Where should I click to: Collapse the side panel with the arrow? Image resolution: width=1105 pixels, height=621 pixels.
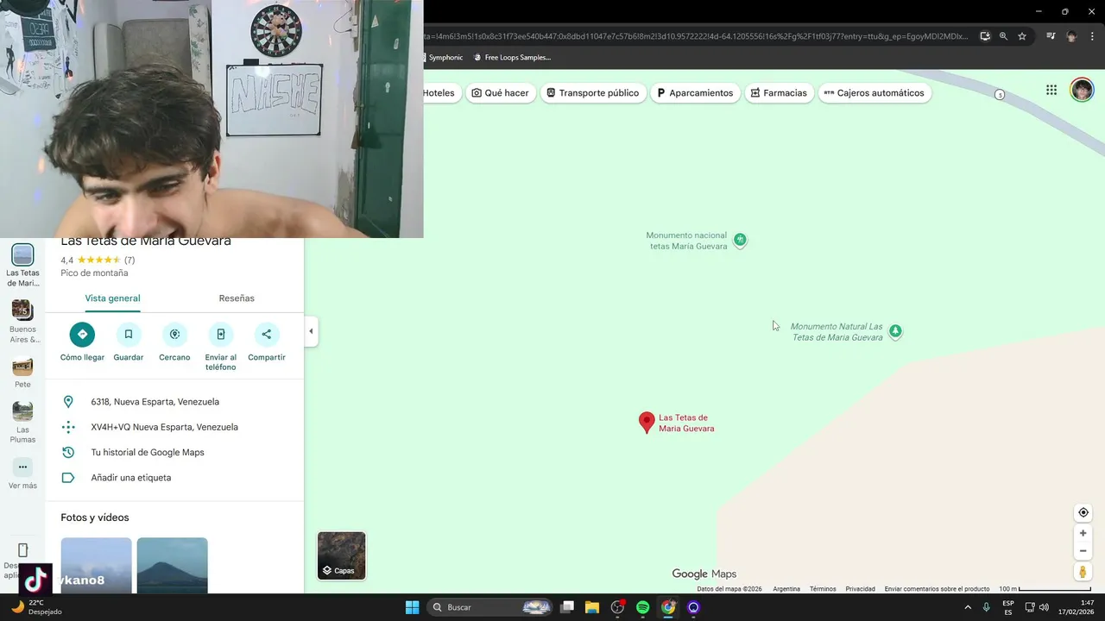click(x=311, y=331)
